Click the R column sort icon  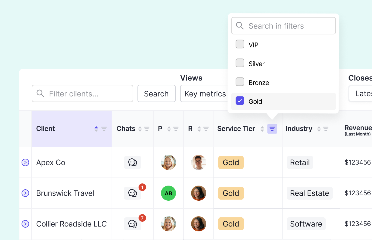pyautogui.click(x=199, y=128)
